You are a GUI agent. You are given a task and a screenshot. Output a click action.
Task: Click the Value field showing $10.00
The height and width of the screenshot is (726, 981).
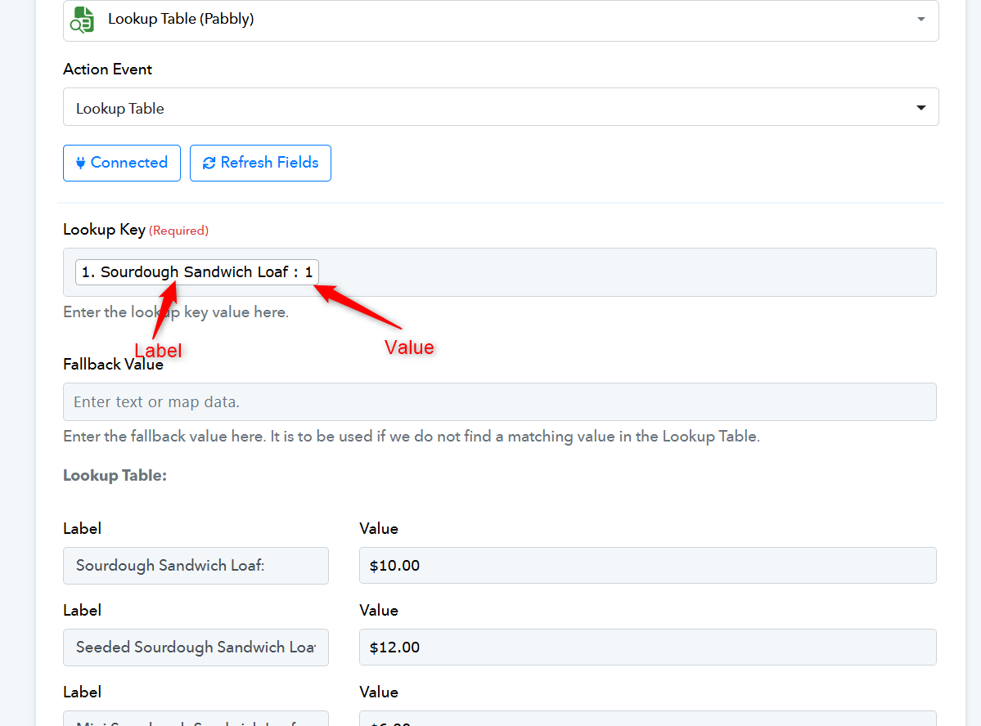(647, 565)
